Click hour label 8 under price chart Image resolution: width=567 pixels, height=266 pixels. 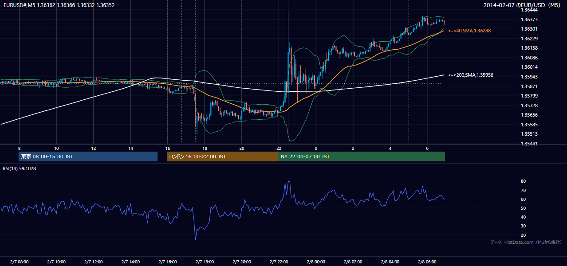click(x=19, y=148)
